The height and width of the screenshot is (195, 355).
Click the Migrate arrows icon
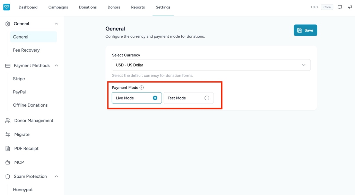click(x=8, y=135)
